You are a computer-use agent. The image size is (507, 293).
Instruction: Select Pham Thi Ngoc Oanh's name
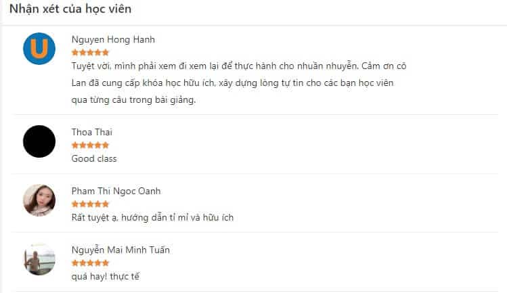tap(116, 191)
